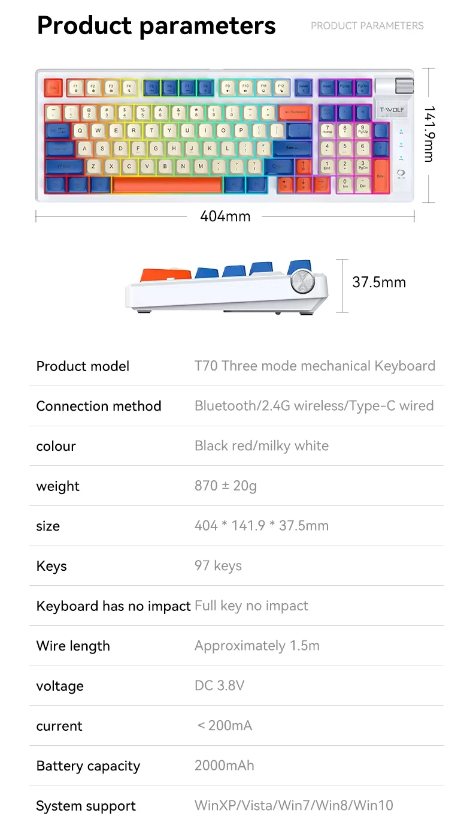Click the T-WOLF logo badge

pyautogui.click(x=392, y=110)
